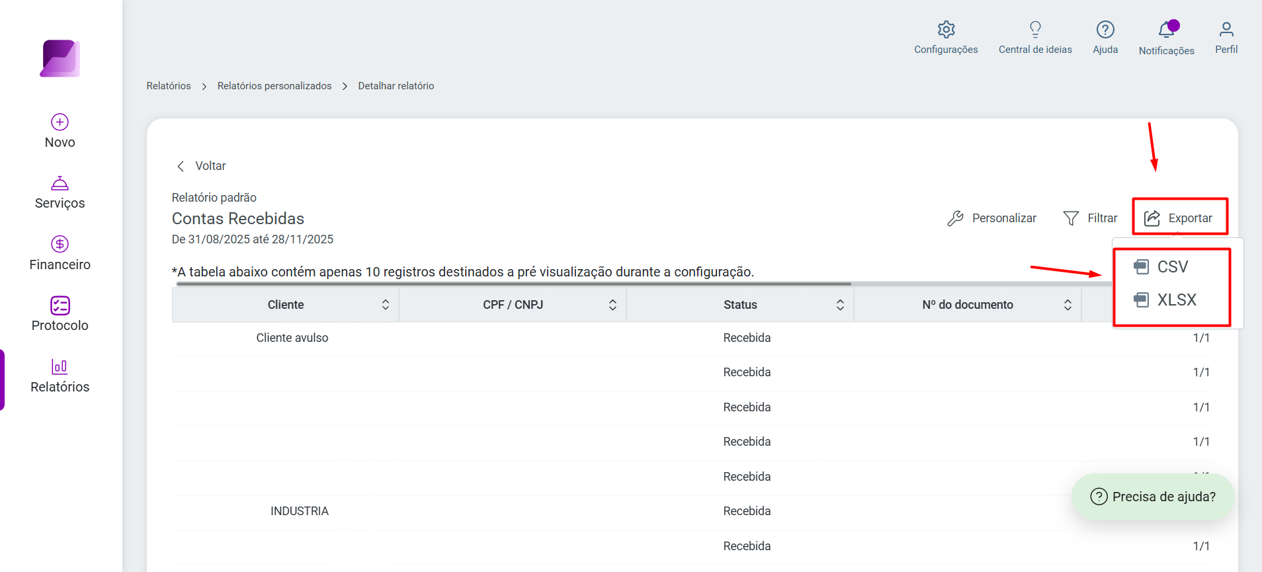Click the XLSX file icon
This screenshot has height=572, width=1262.
coord(1141,300)
